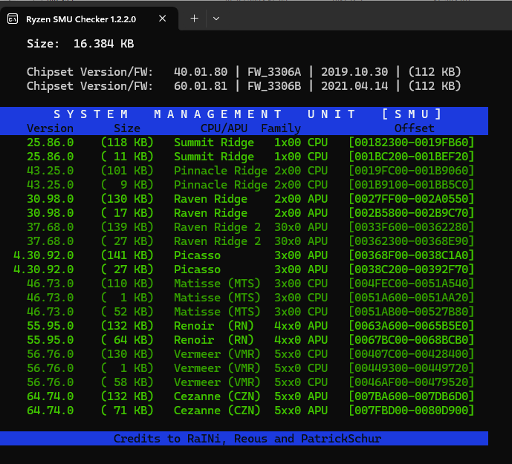Click Renoir (RN) in the 132 KB row
This screenshot has width=512, height=464.
(x=214, y=326)
